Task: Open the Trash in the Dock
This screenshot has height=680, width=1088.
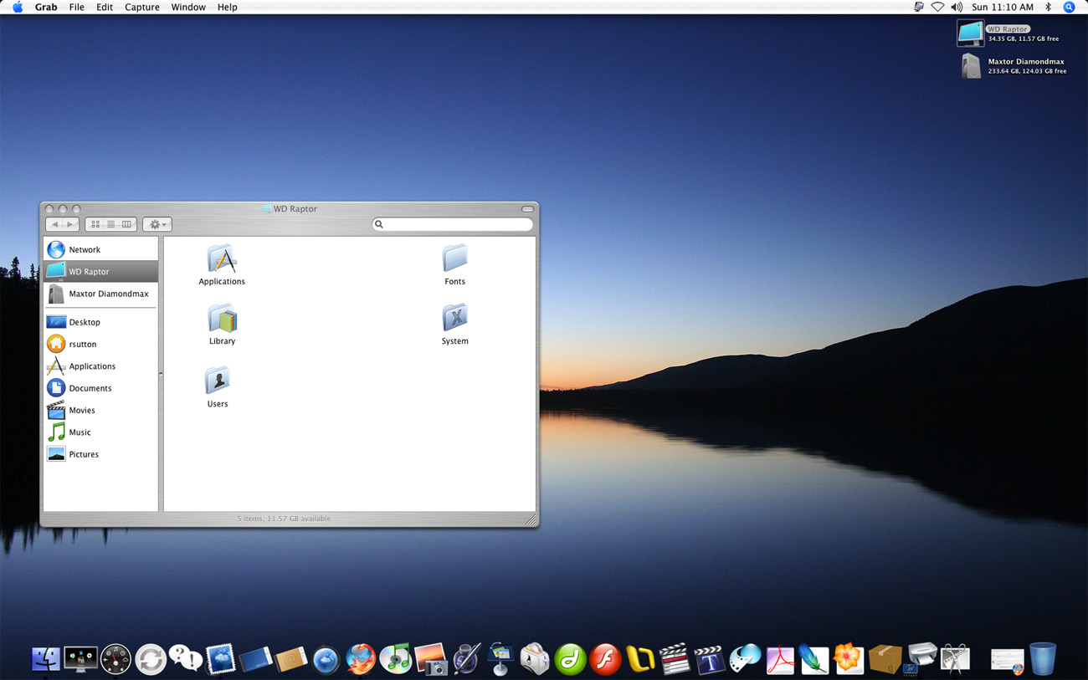Action: pyautogui.click(x=1043, y=658)
